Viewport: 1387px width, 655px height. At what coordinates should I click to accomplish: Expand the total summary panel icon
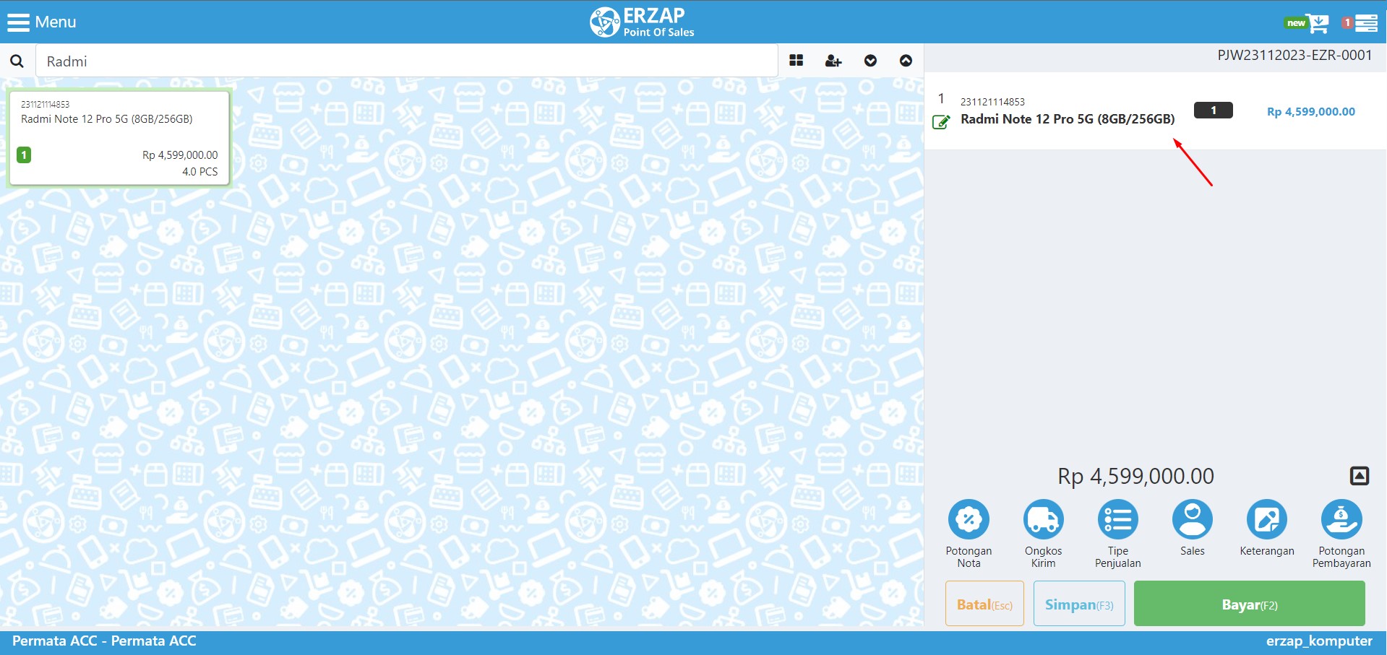pos(1360,476)
